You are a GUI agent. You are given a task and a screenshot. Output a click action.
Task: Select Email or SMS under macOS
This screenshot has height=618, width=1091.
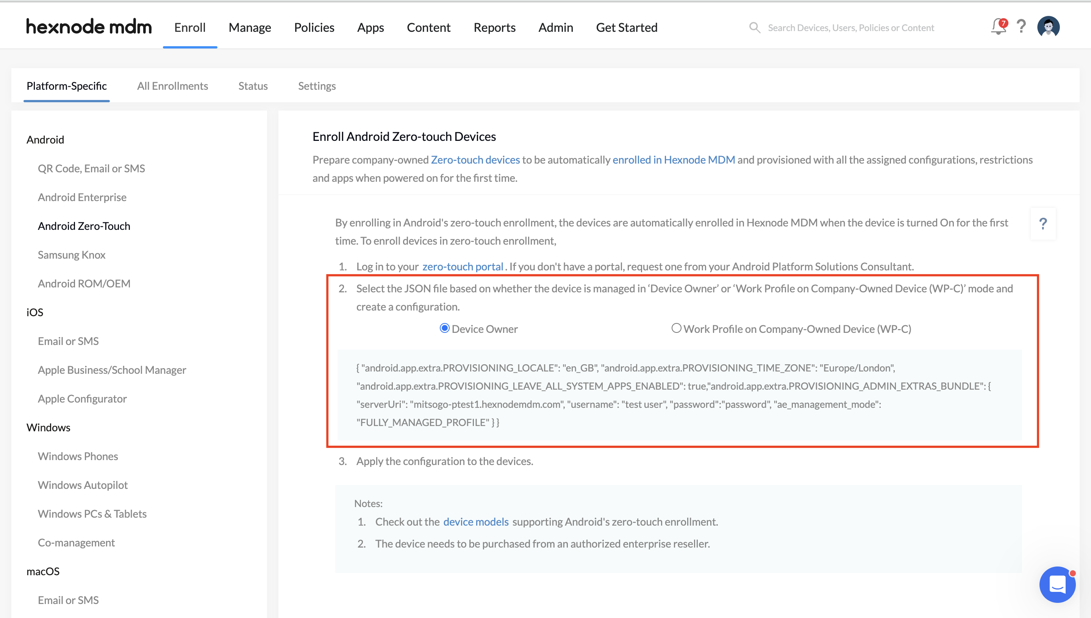(x=68, y=600)
